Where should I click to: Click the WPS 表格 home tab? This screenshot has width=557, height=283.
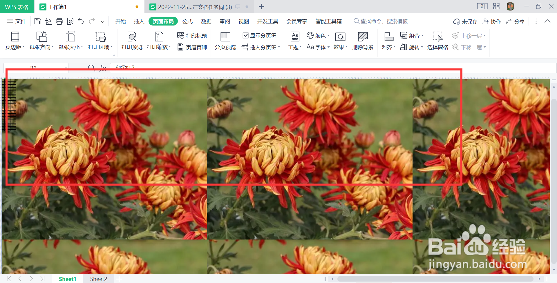coord(17,7)
